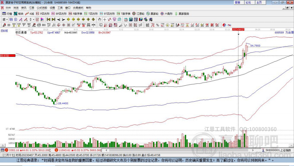
Task: Switch to K线 chart view
Action: click(x=30, y=14)
